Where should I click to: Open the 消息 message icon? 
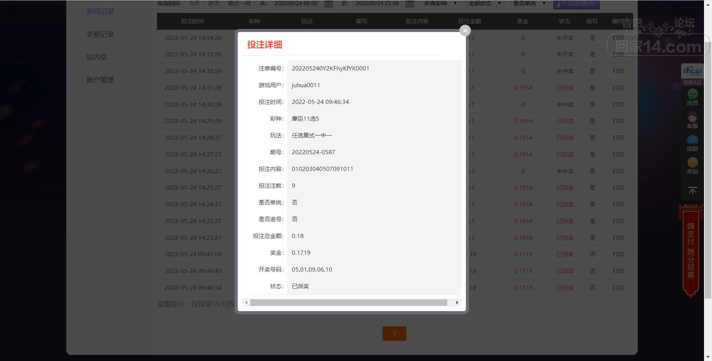[x=692, y=97]
